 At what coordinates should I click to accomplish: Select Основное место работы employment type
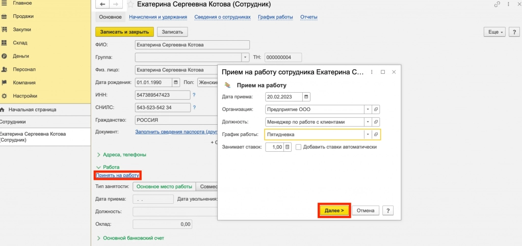[164, 186]
